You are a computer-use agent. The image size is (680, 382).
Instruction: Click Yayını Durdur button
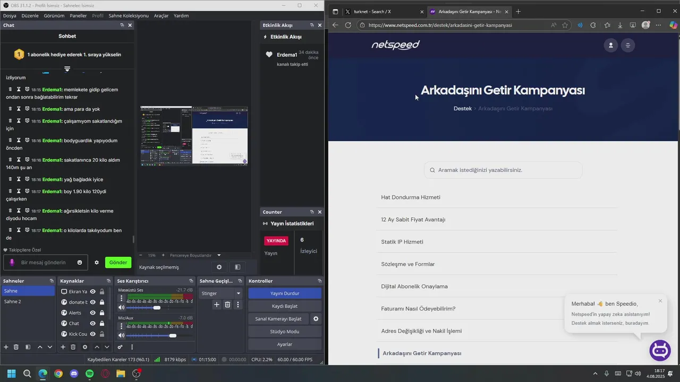point(285,293)
